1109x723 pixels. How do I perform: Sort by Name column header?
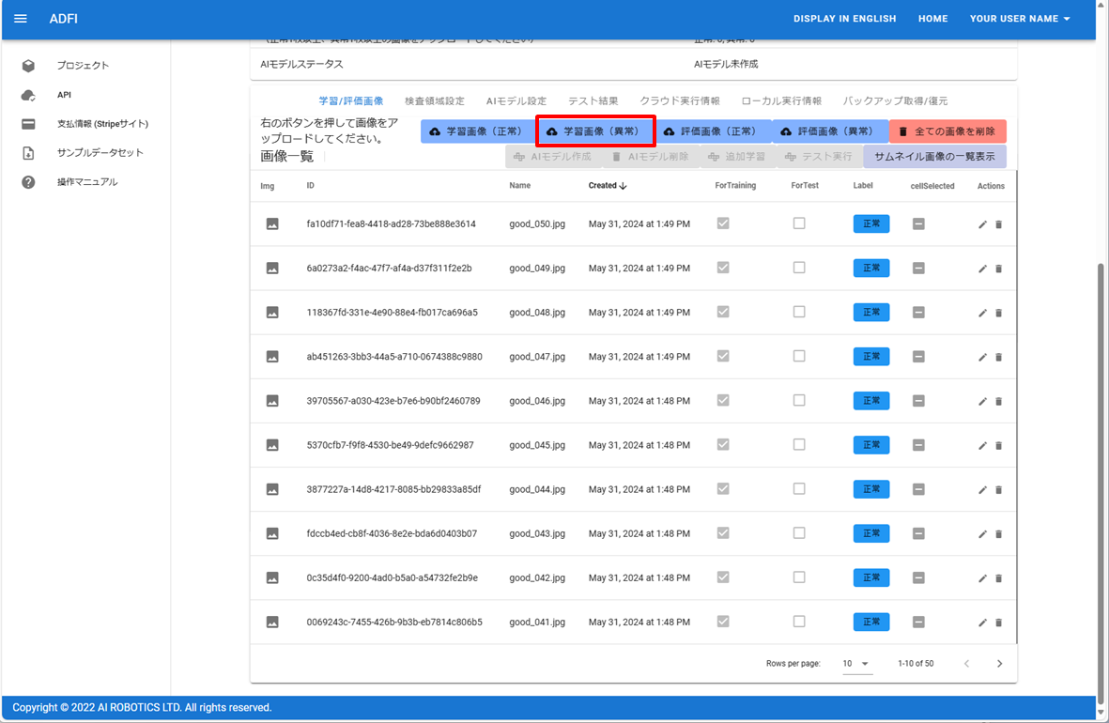(x=520, y=185)
